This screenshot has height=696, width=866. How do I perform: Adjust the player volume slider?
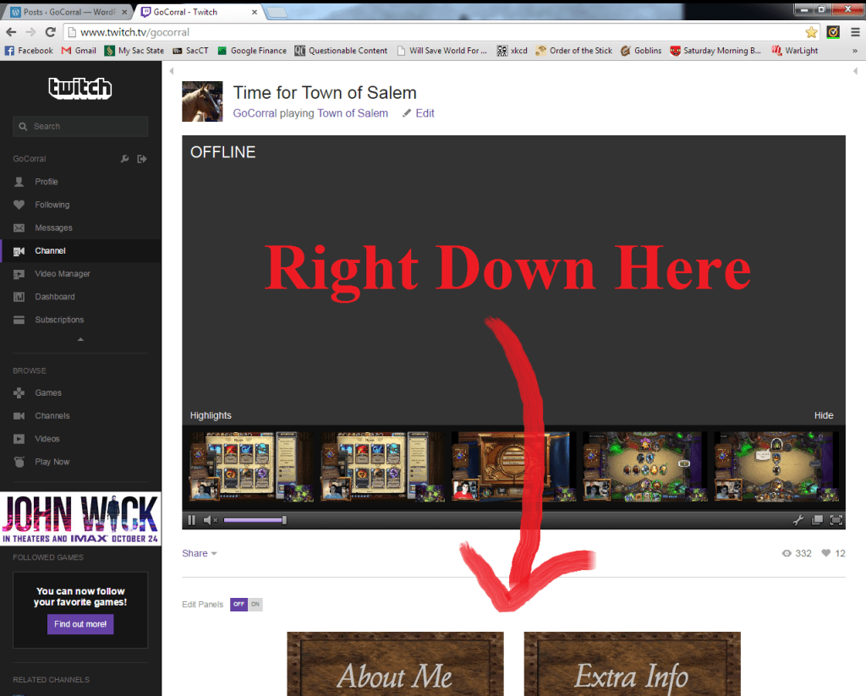pos(255,520)
